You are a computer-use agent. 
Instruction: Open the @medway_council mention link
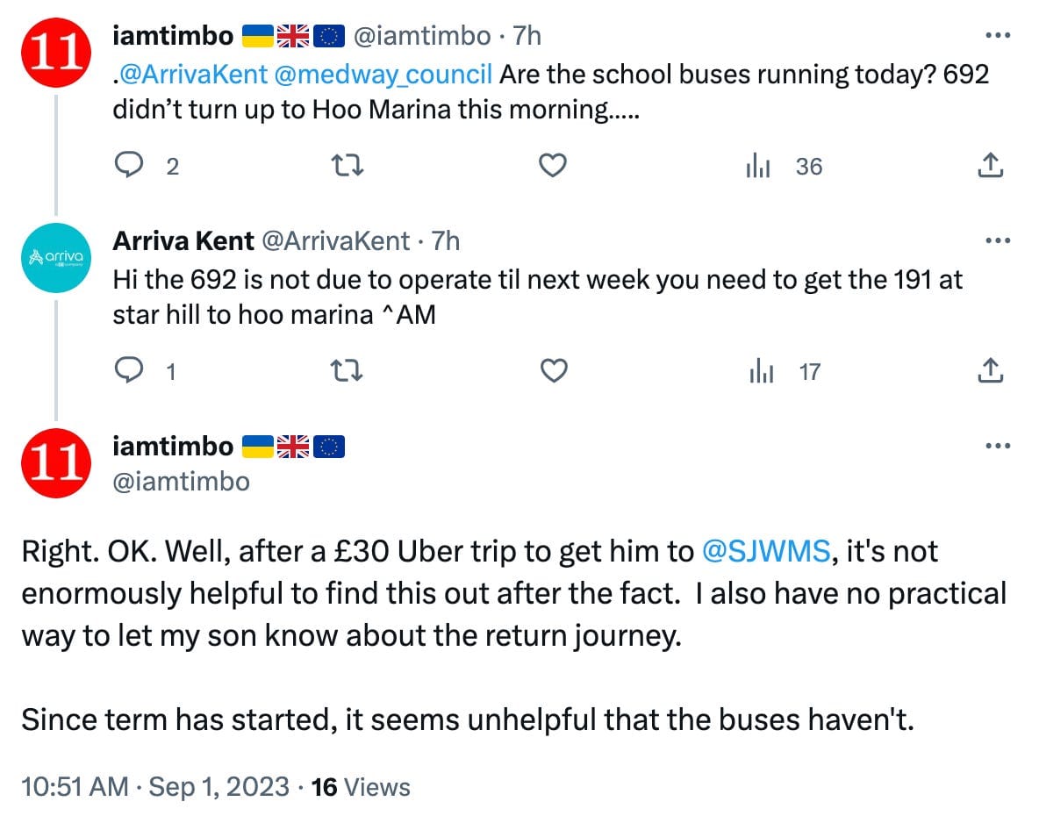(x=383, y=74)
